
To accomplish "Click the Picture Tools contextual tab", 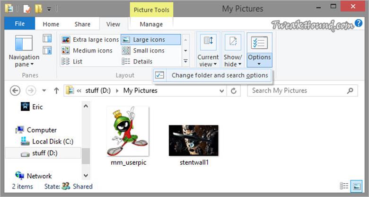I will tap(151, 10).
